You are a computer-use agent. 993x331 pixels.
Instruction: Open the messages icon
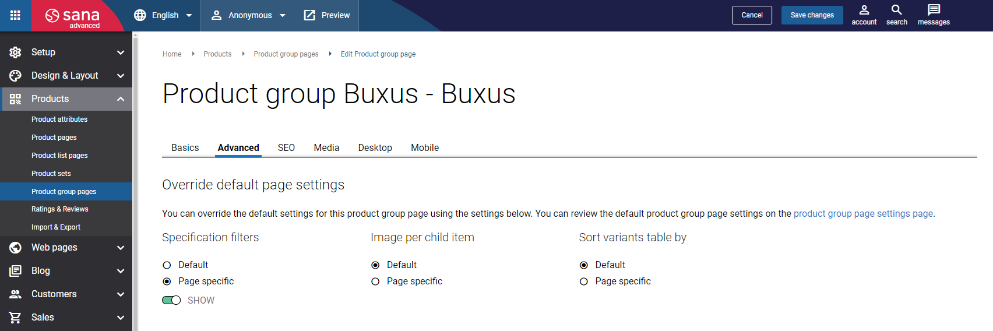point(934,10)
